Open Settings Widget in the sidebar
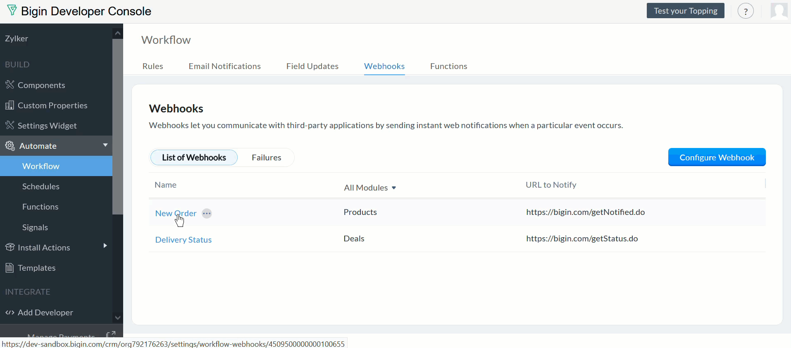The height and width of the screenshot is (348, 791). (x=47, y=126)
